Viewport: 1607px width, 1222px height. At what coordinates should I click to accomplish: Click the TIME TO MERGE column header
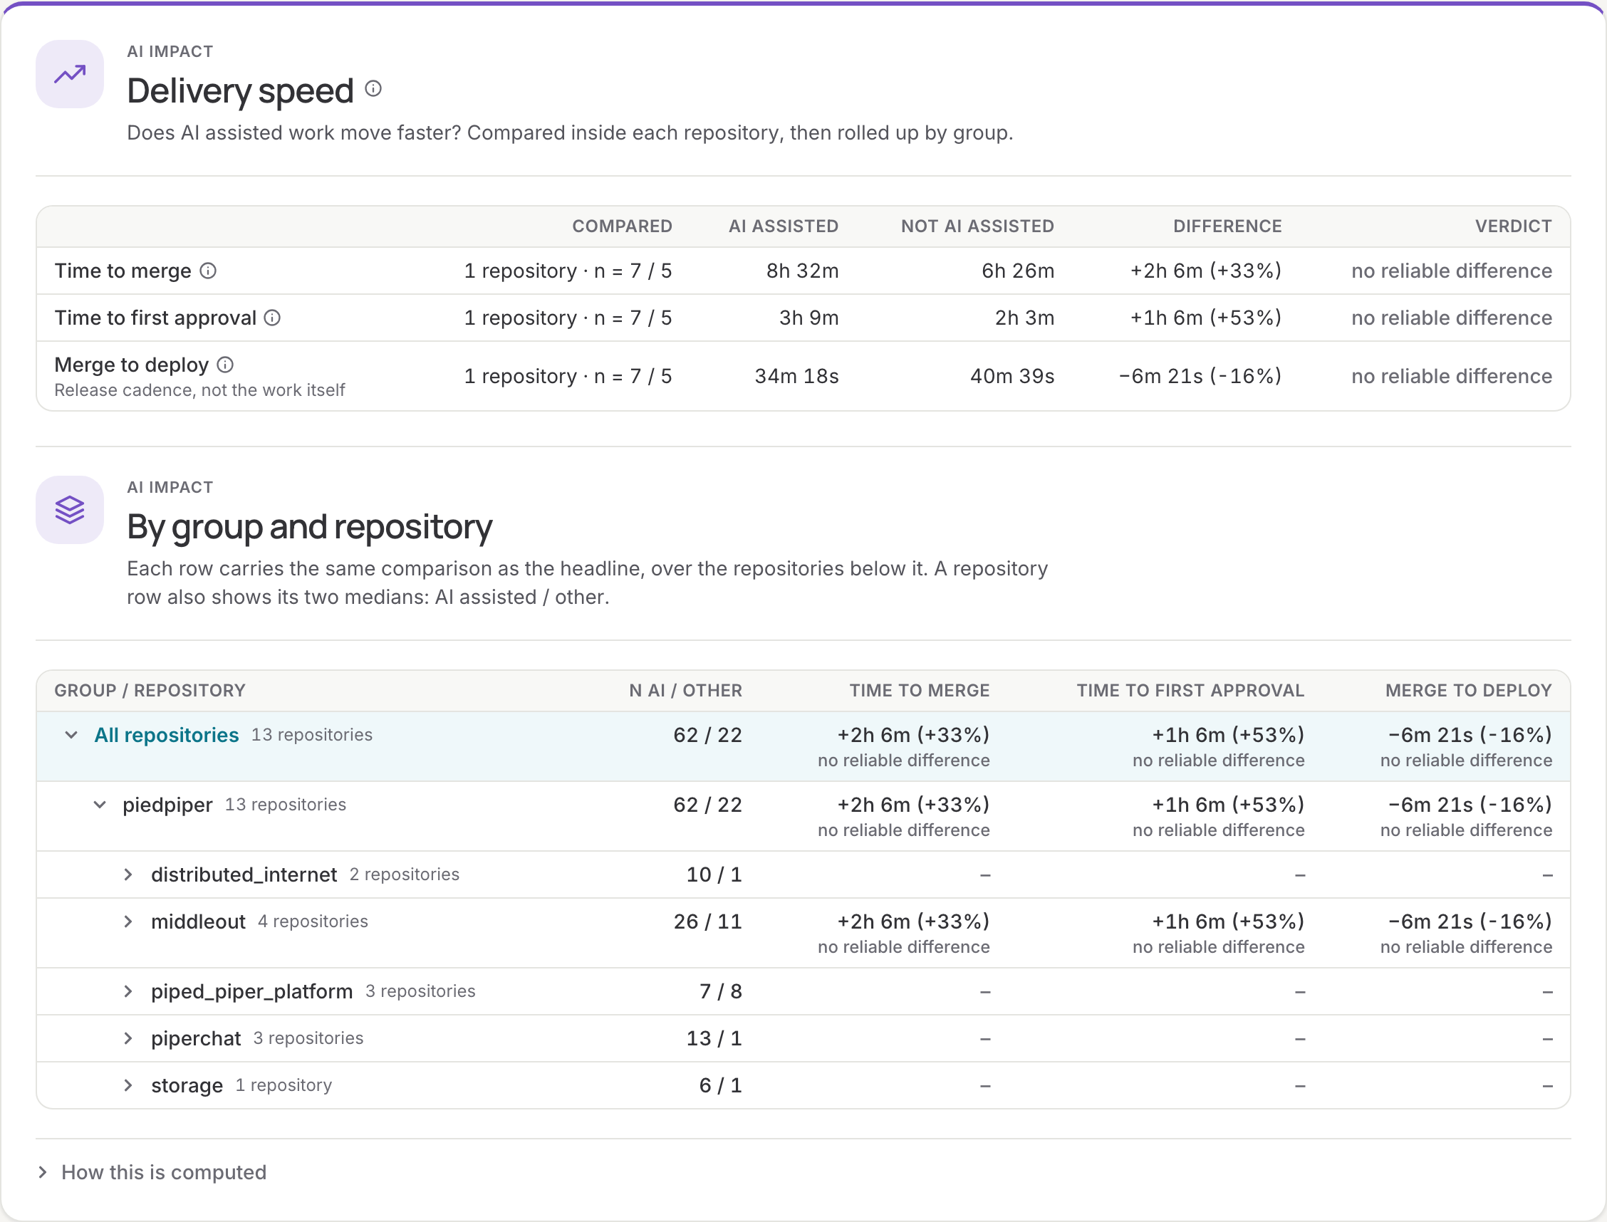[x=920, y=690]
